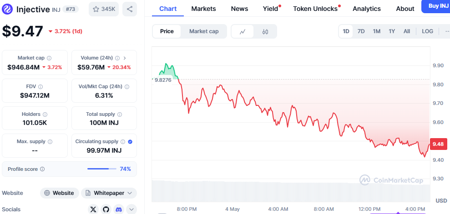Expand more socials chevron
The image size is (450, 214).
pos(131,209)
